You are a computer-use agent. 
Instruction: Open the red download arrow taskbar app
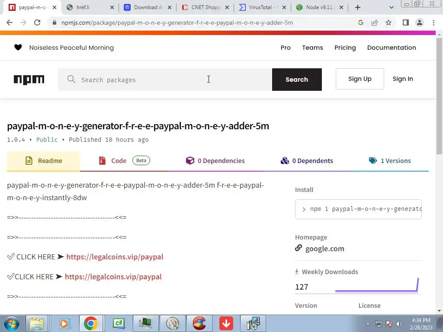tap(226, 323)
